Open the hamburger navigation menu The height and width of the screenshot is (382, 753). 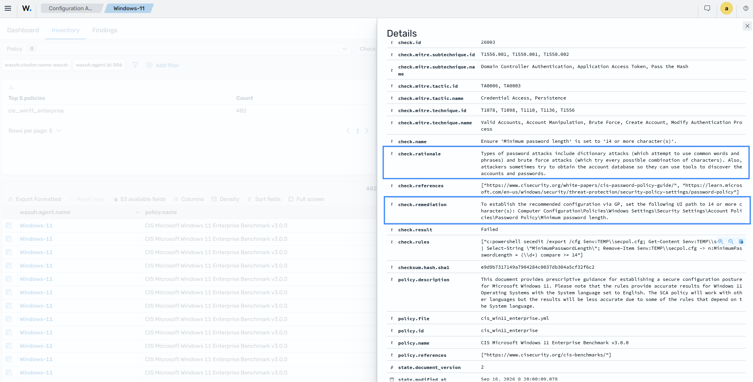[8, 8]
